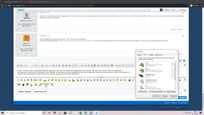The image size is (204, 115).
Task: Switch to the Communicatie tab in Geluid
Action: 158,55
